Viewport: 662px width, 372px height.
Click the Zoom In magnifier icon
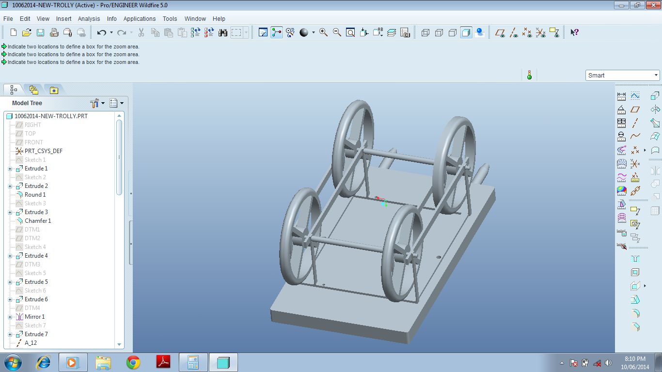click(323, 32)
